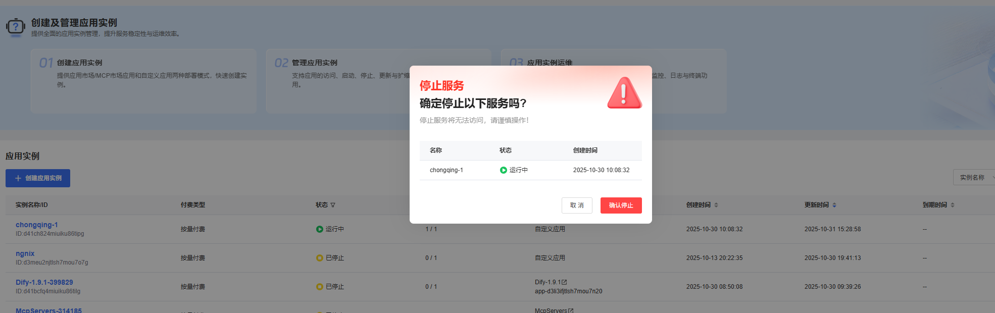Viewport: 995px width, 313px height.
Task: Sort by 创建时间 using sort arrows
Action: click(x=716, y=205)
